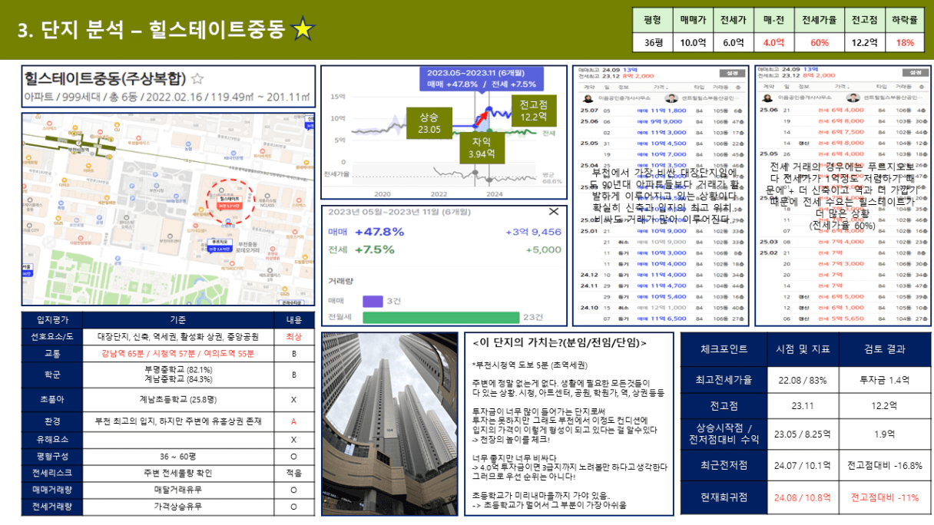Click the 매달거래유무 cell
934x525 pixels.
tap(177, 489)
